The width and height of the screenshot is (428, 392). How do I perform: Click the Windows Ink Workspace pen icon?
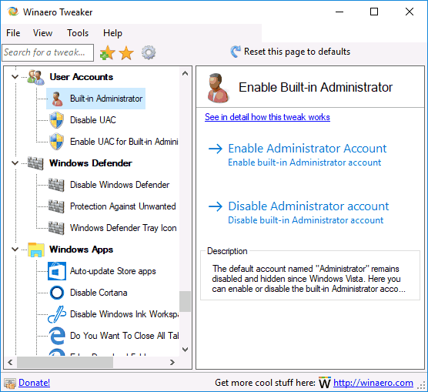[x=57, y=314]
